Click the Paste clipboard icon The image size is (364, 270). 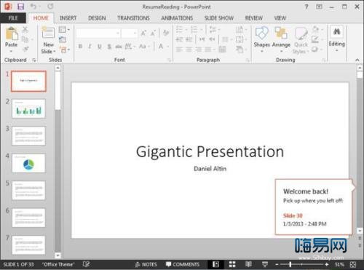[x=12, y=33]
